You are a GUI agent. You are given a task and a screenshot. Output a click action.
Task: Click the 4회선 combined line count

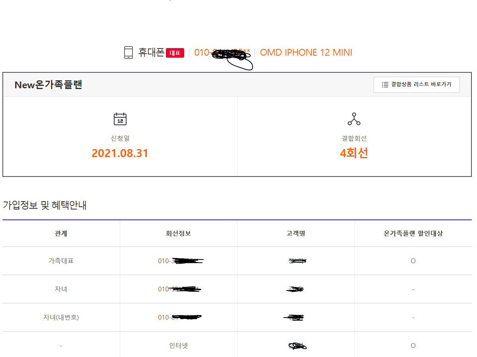tap(354, 153)
